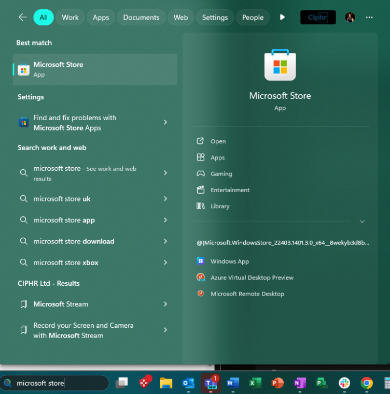Expand the Microsoft Stream result chevron
The height and width of the screenshot is (394, 390).
(x=165, y=304)
